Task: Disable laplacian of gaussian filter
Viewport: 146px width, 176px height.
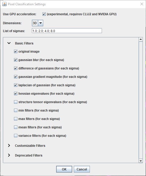Action: click(16, 85)
